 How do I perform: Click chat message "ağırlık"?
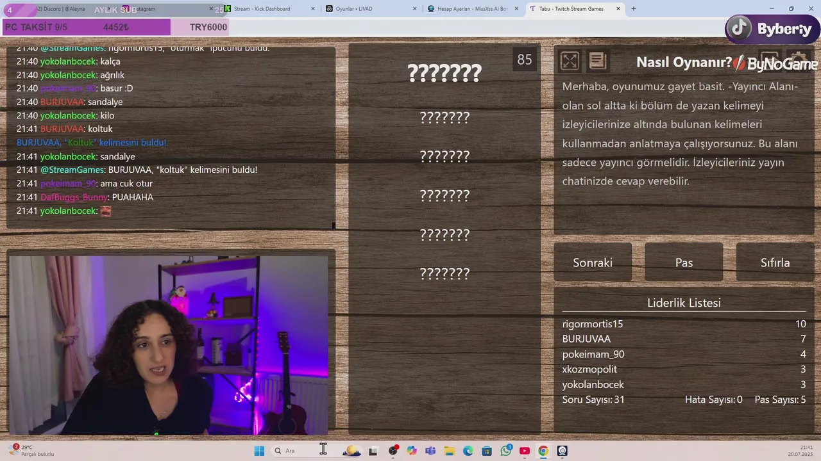(71, 75)
